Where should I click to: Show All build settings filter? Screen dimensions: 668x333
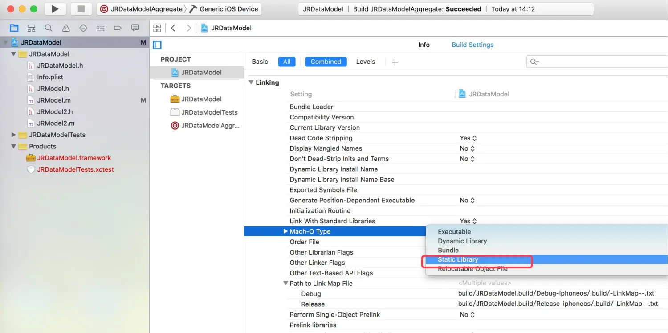(x=287, y=62)
